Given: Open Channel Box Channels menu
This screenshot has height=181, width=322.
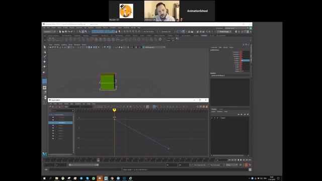Looking at the screenshot, I should click(214, 47).
